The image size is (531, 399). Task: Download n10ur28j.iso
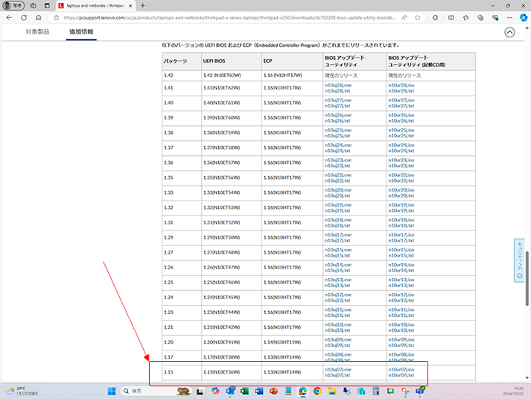401,85
